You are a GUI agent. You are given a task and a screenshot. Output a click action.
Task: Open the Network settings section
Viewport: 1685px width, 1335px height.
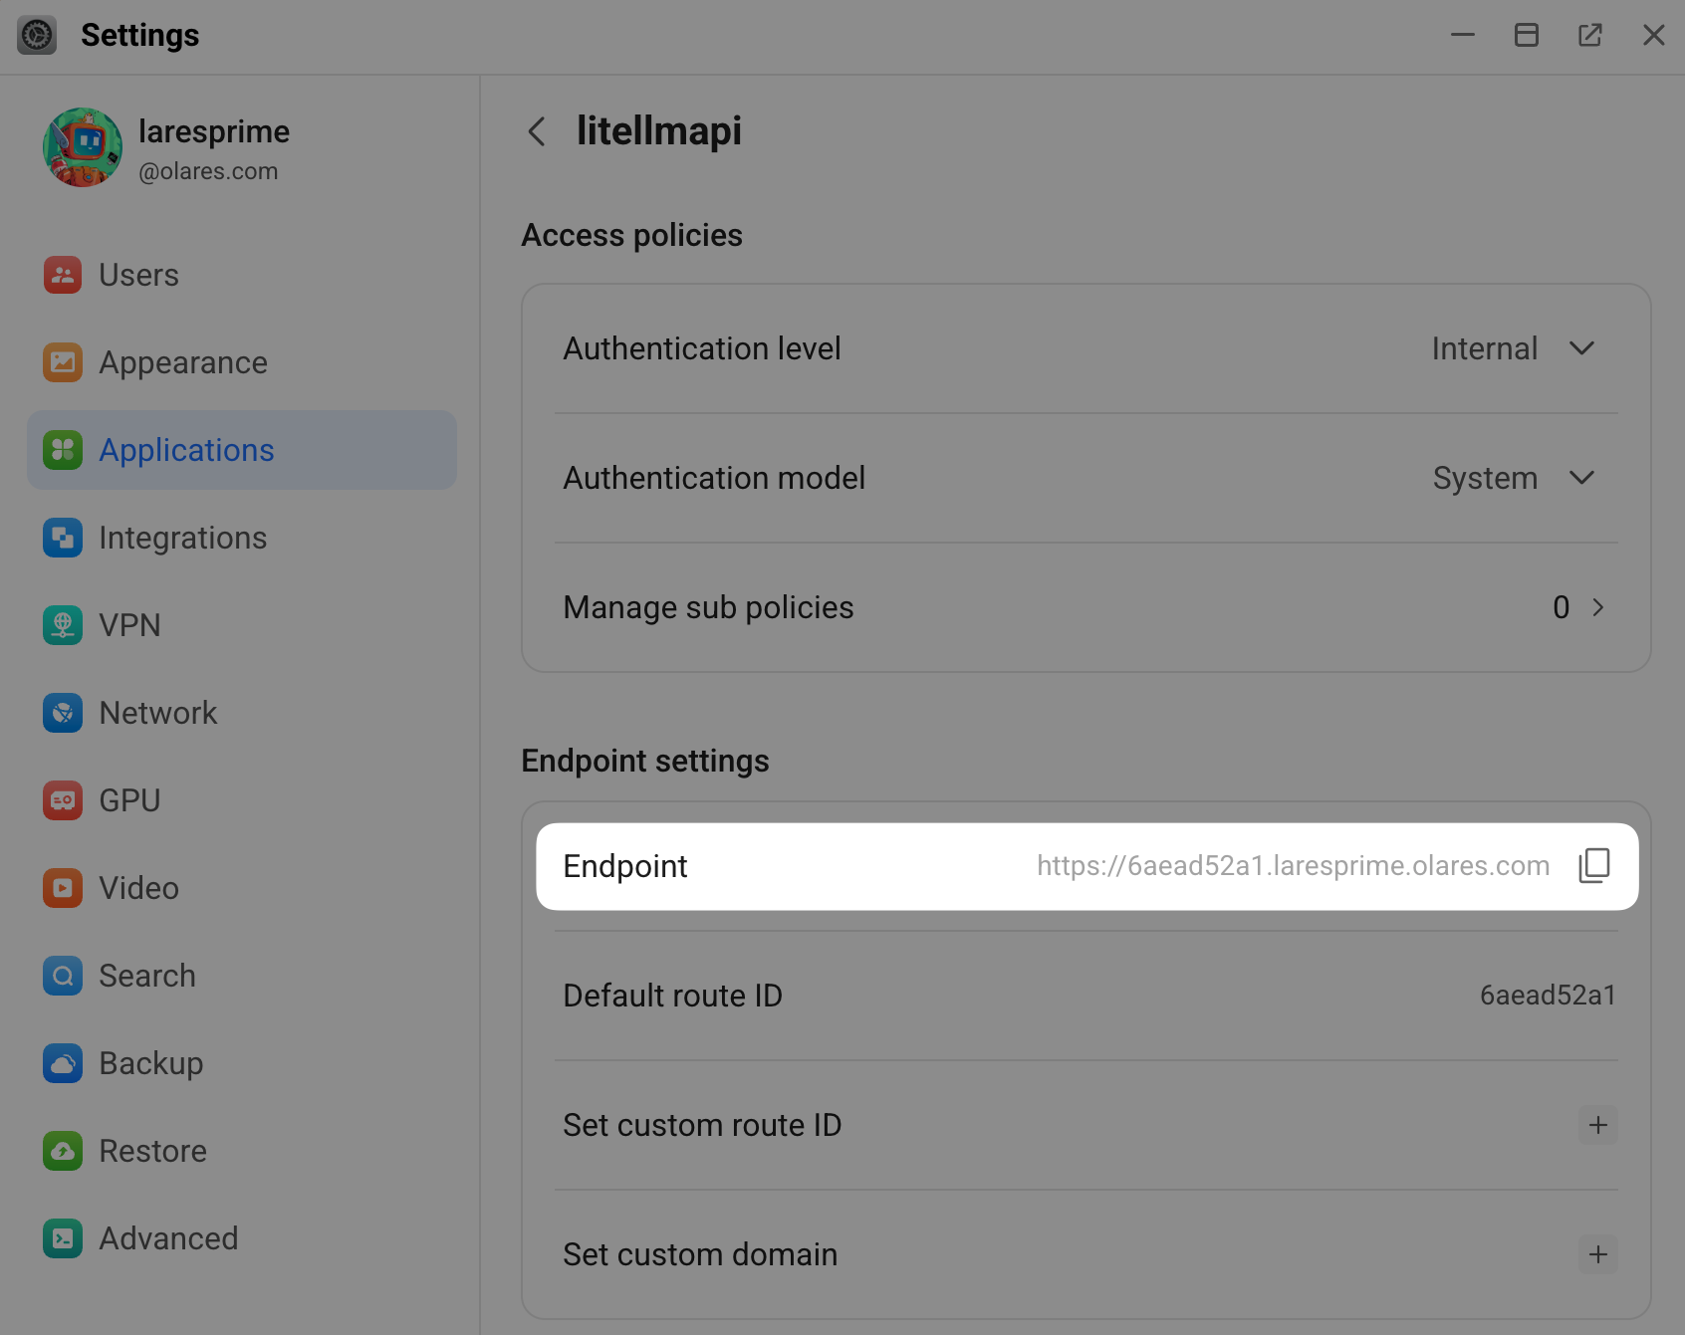click(158, 713)
